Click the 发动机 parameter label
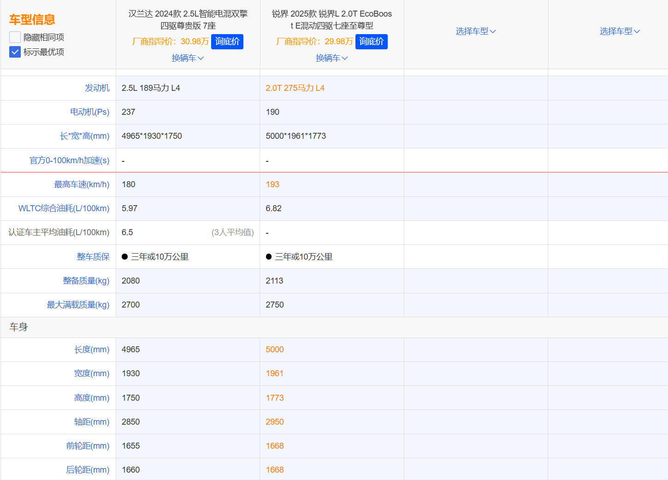 point(97,88)
